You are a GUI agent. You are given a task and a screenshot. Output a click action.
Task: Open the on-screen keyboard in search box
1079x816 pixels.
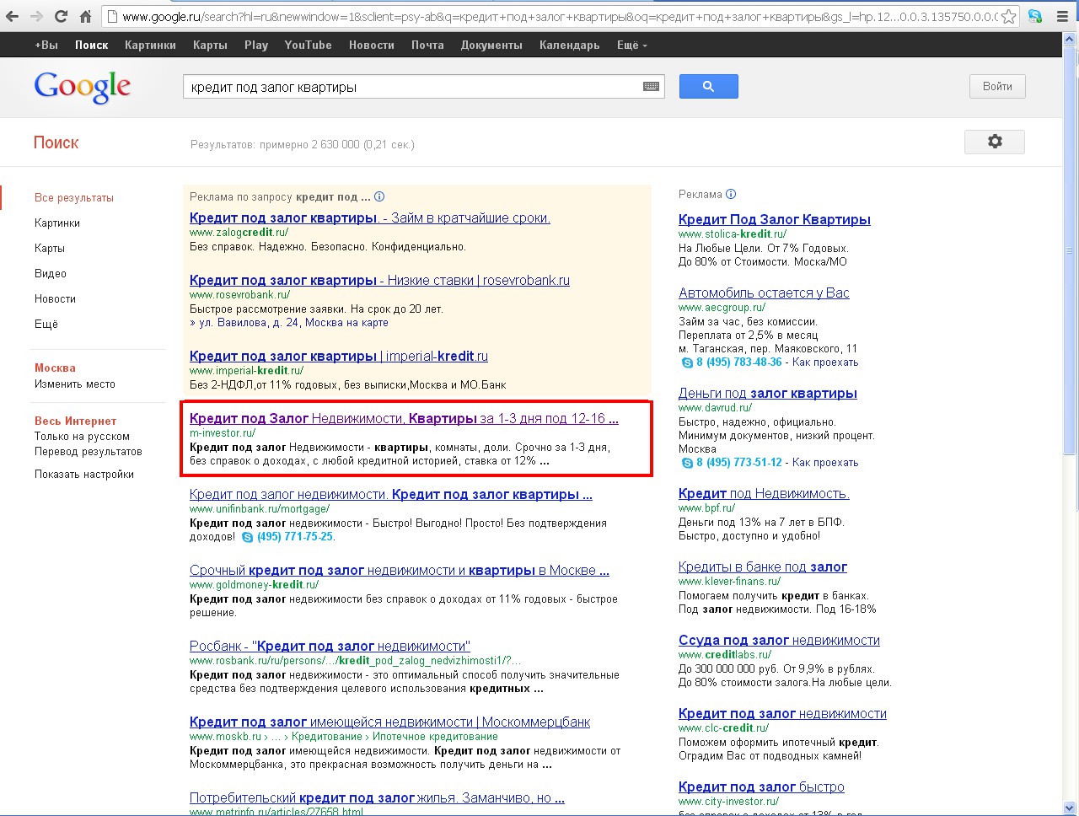point(651,86)
